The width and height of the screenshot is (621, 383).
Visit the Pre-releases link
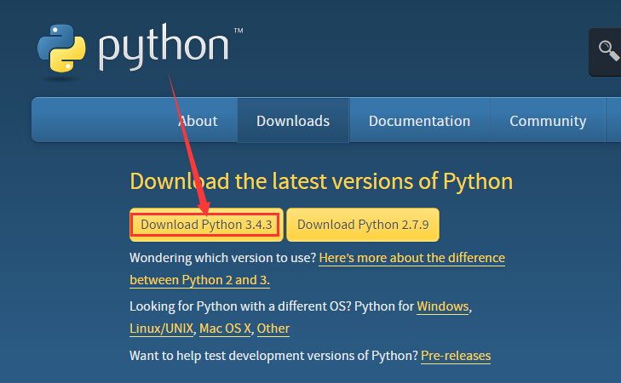click(x=456, y=355)
